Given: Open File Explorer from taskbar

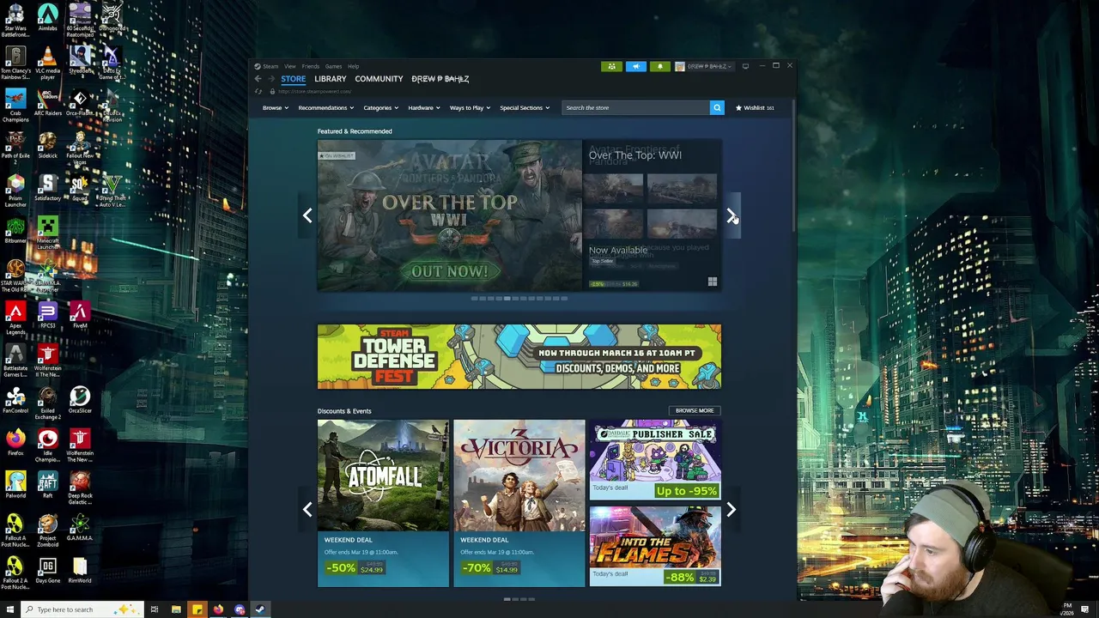Looking at the screenshot, I should pos(176,609).
